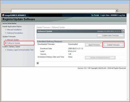Click the Log Out link
Image resolution: width=130 pixels, height=102 pixels.
click(122, 15)
